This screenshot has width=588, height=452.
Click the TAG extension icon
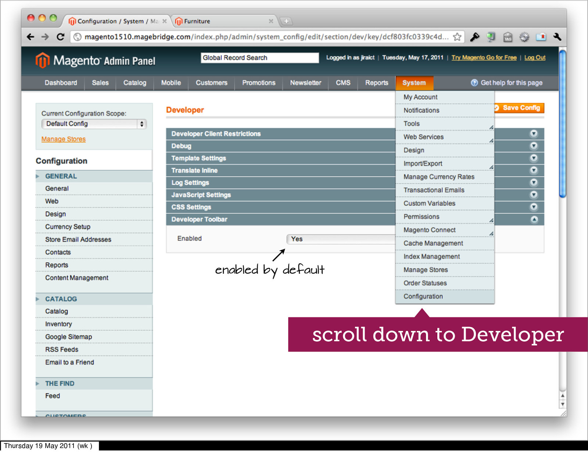click(x=508, y=37)
